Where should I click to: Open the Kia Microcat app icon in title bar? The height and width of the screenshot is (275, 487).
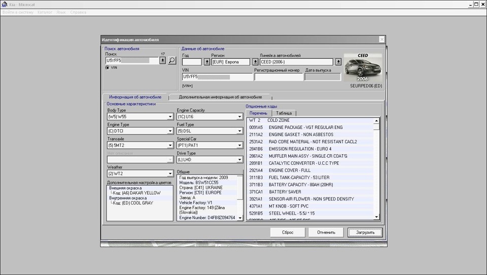click(5, 5)
